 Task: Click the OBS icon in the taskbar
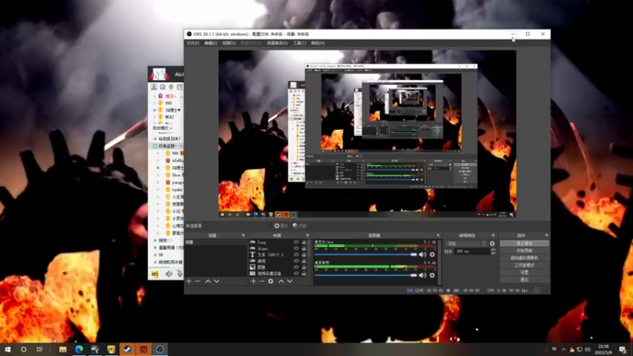click(x=160, y=349)
